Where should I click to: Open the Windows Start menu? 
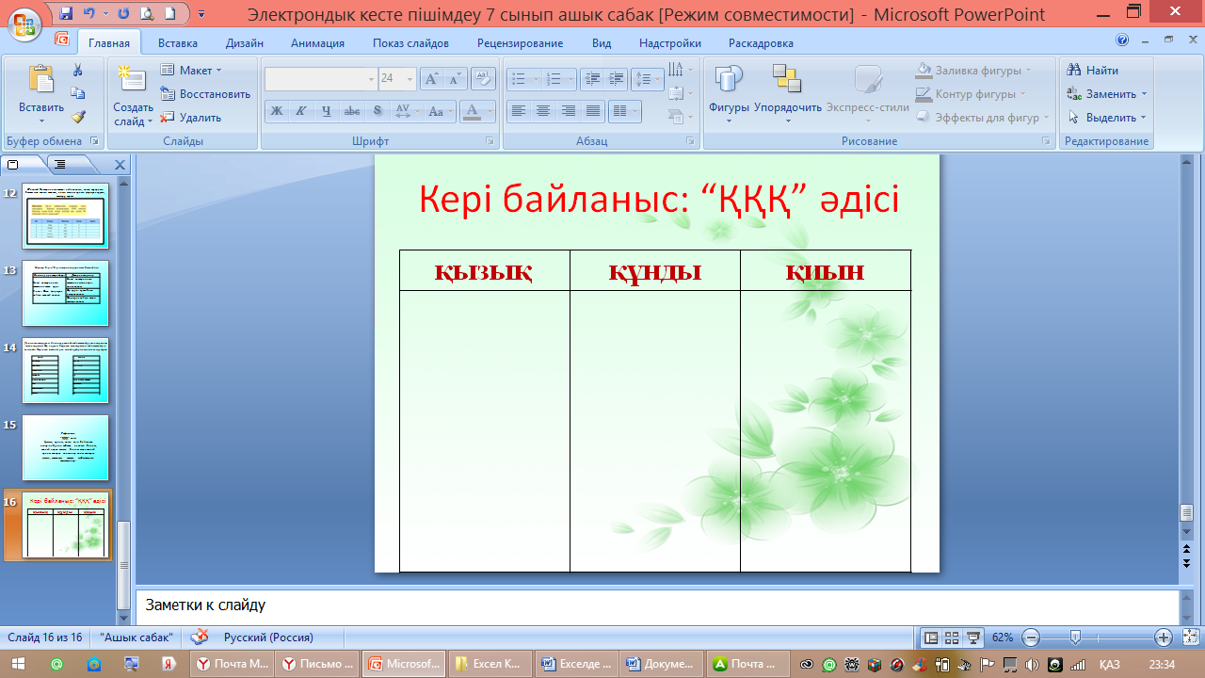[x=18, y=664]
